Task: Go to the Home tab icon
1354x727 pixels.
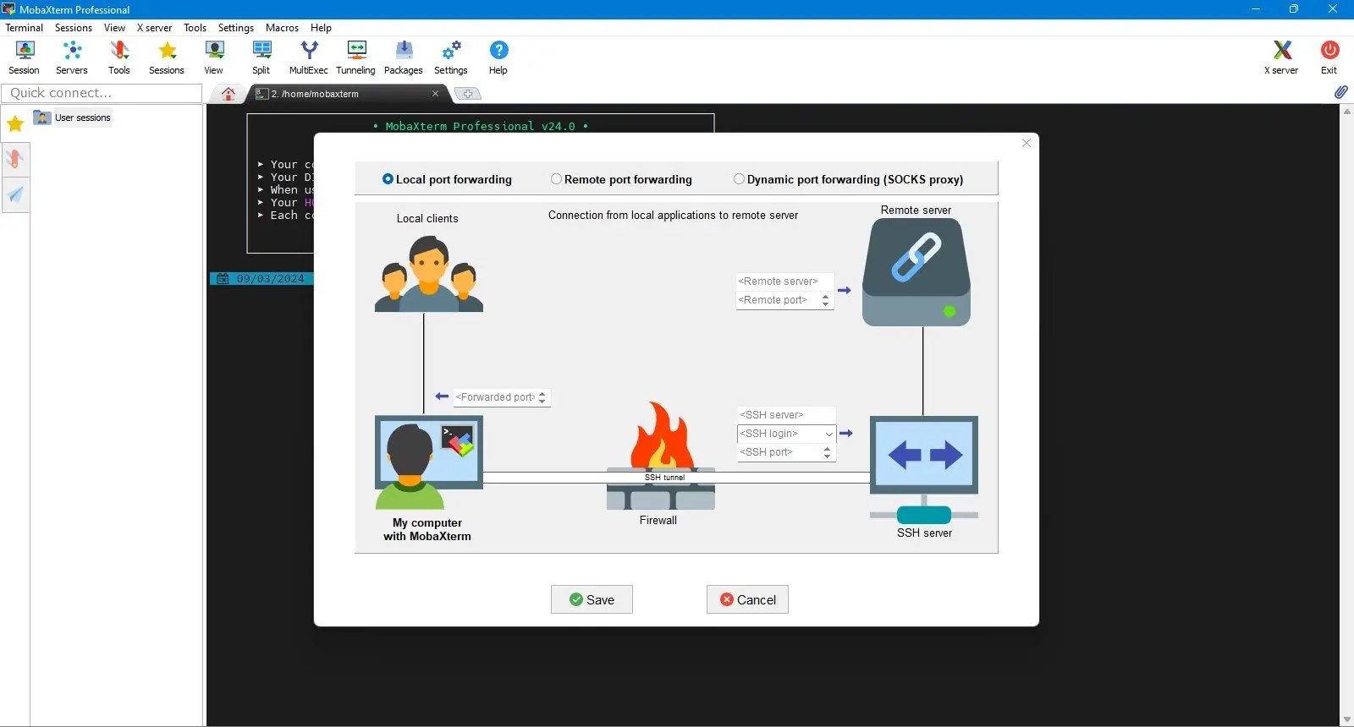Action: [228, 94]
